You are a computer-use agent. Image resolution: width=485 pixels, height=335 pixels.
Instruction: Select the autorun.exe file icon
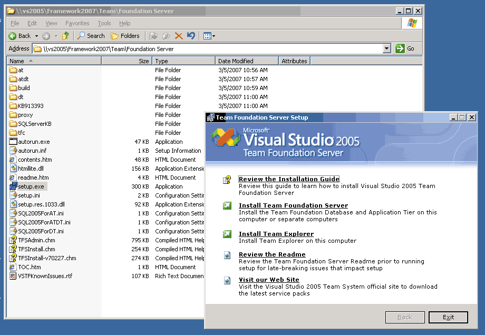tap(13, 142)
